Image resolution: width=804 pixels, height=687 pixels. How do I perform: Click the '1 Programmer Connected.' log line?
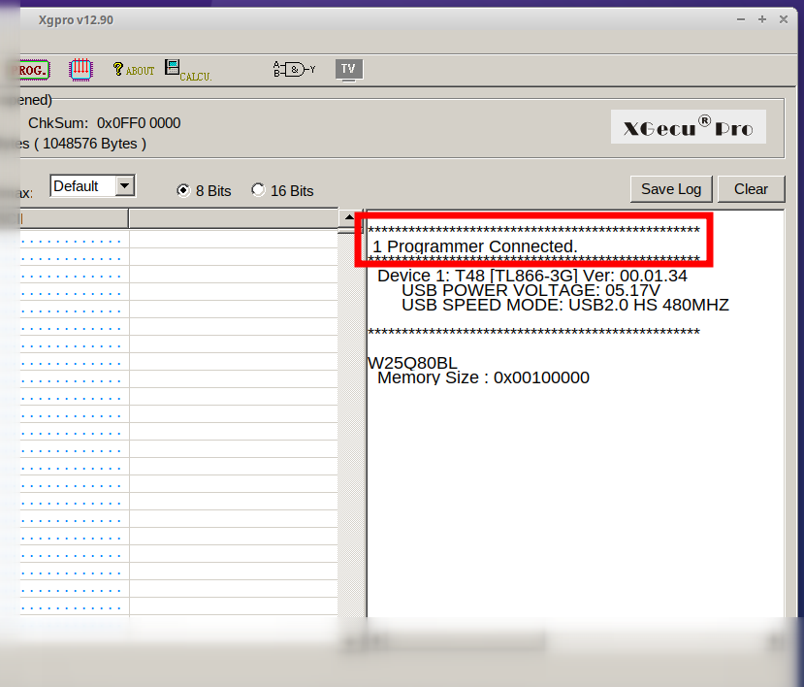(475, 246)
